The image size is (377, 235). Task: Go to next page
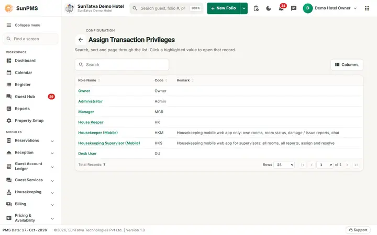(x=347, y=164)
